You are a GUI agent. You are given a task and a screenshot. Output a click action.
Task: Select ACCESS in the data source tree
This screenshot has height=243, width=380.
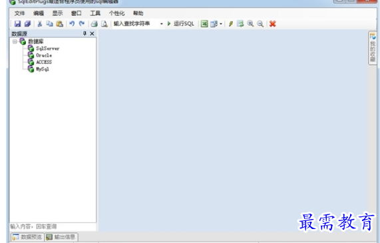click(x=44, y=62)
